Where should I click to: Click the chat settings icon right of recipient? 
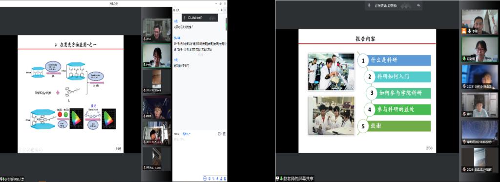tap(219, 134)
